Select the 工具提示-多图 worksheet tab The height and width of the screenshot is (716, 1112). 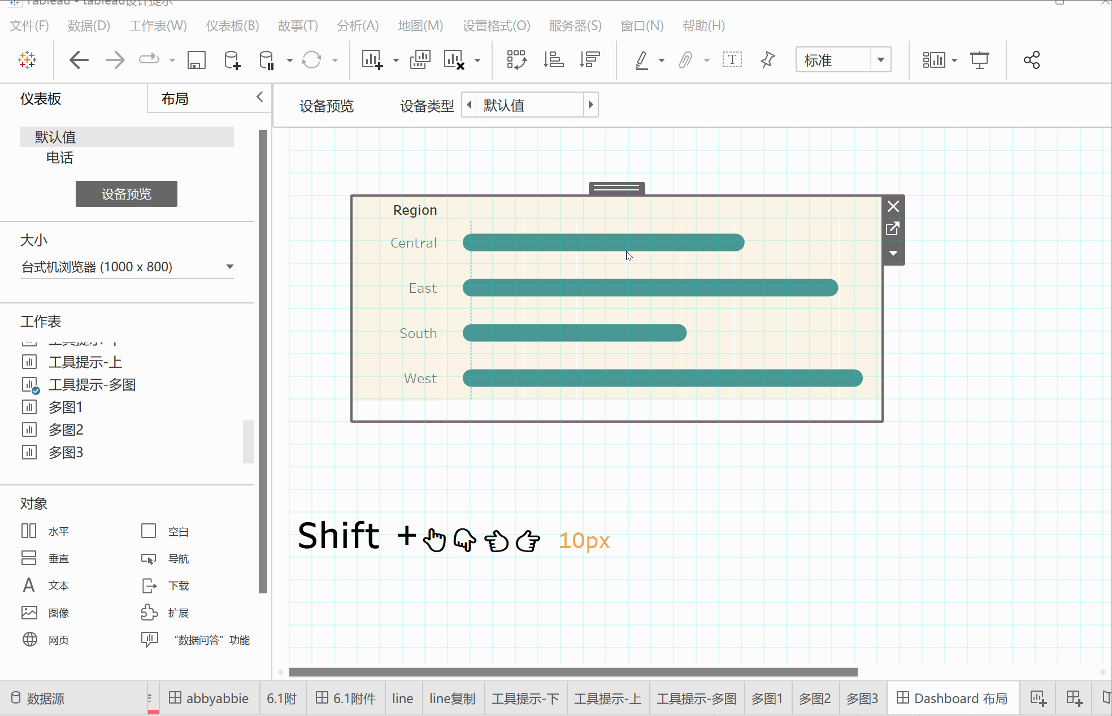696,698
